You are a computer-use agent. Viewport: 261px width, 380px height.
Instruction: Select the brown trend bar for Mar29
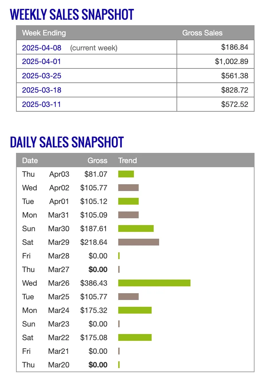click(x=138, y=242)
